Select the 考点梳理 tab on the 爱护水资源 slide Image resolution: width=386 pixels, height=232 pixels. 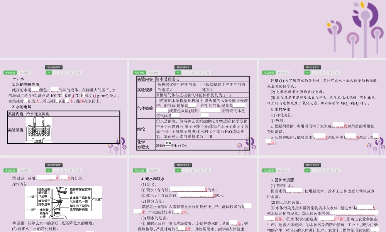coord(268,171)
